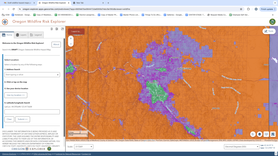The image size is (278, 156).
Task: Show more bookmarks chevron
Action: coord(273,15)
